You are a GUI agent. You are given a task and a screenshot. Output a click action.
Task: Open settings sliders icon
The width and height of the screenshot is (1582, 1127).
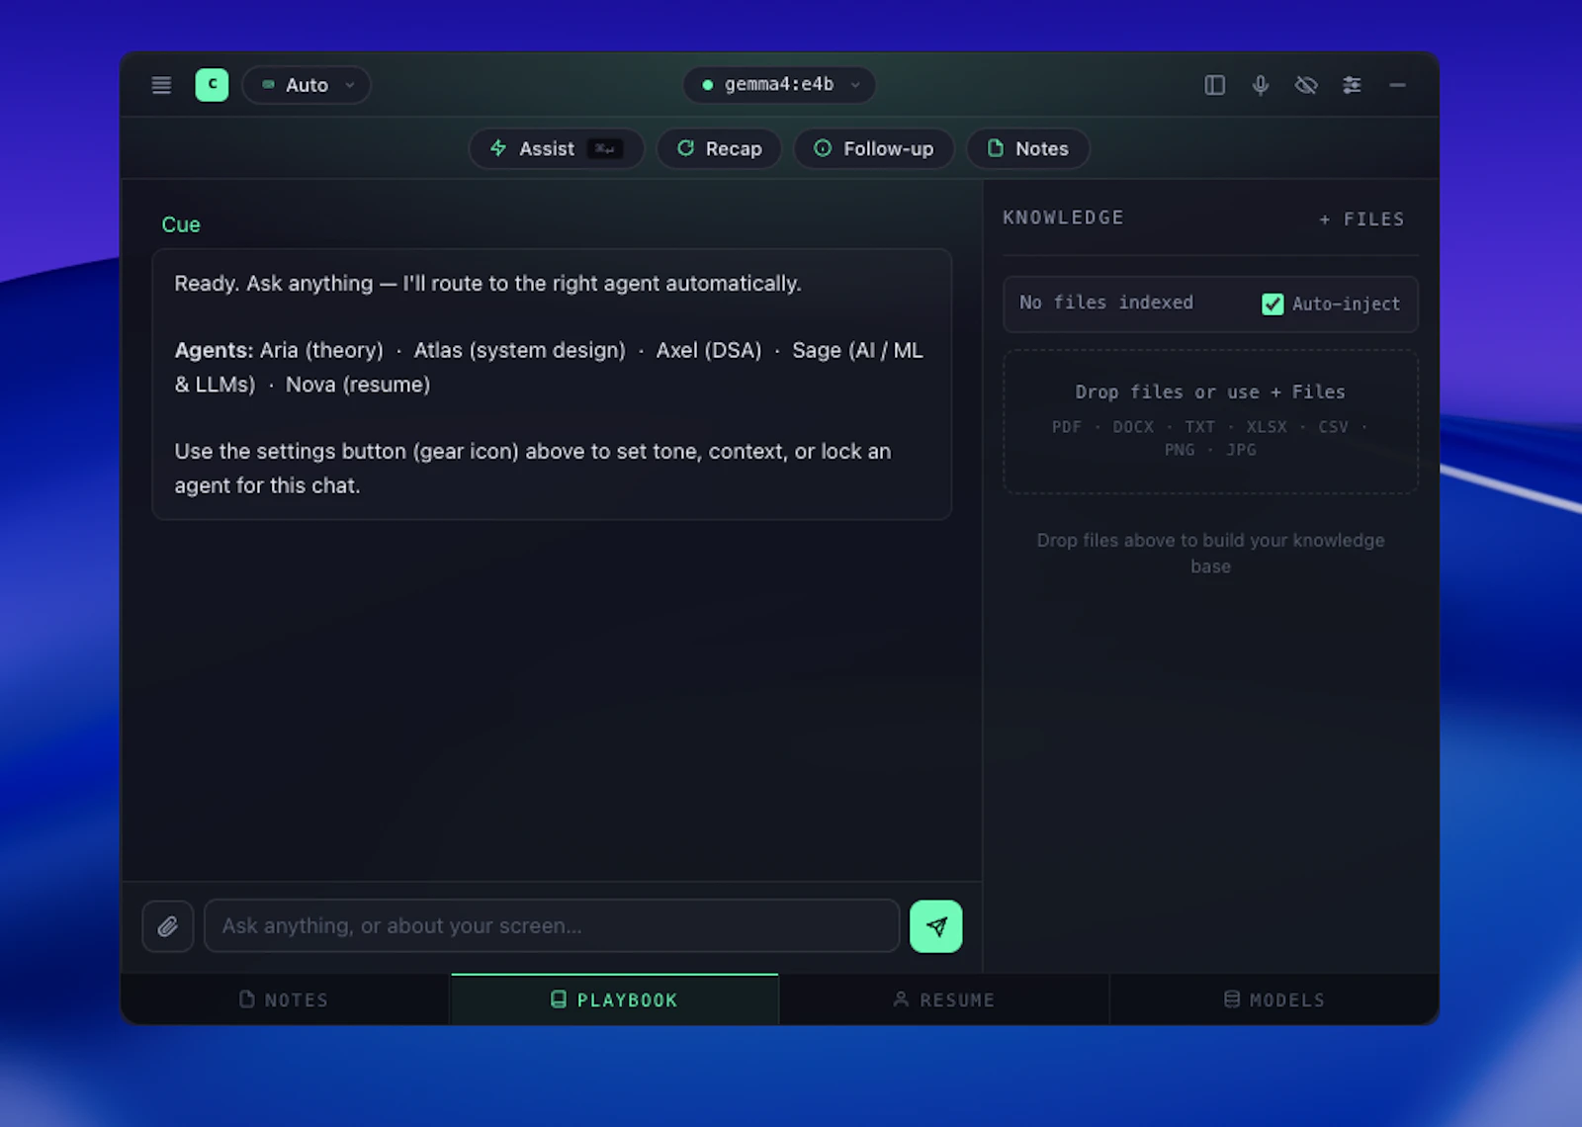tap(1352, 85)
